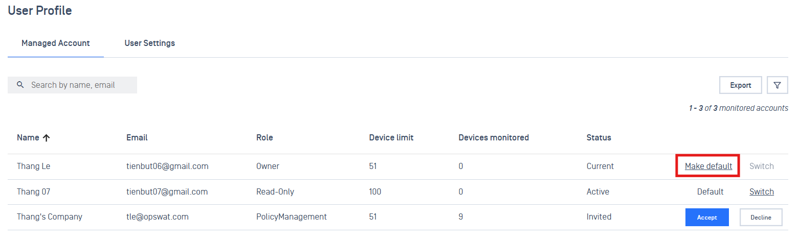The height and width of the screenshot is (241, 799).
Task: Click the Export button
Action: coord(740,85)
